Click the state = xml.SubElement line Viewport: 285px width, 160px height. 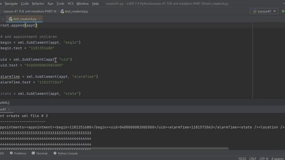point(41,94)
